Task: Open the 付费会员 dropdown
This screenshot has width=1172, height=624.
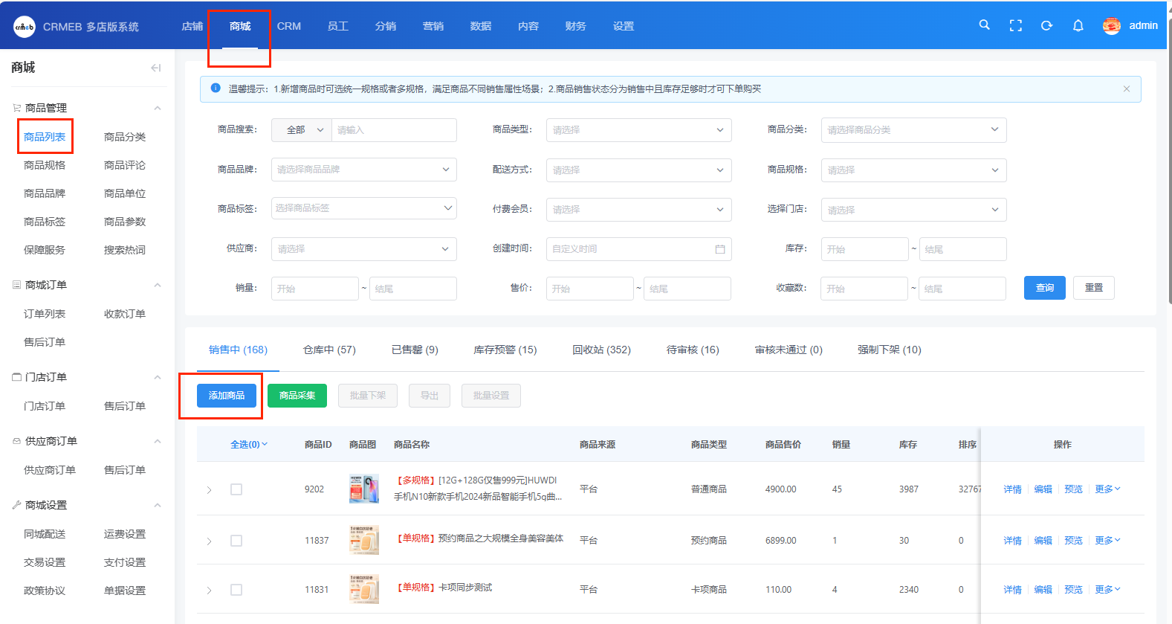Action: click(638, 210)
